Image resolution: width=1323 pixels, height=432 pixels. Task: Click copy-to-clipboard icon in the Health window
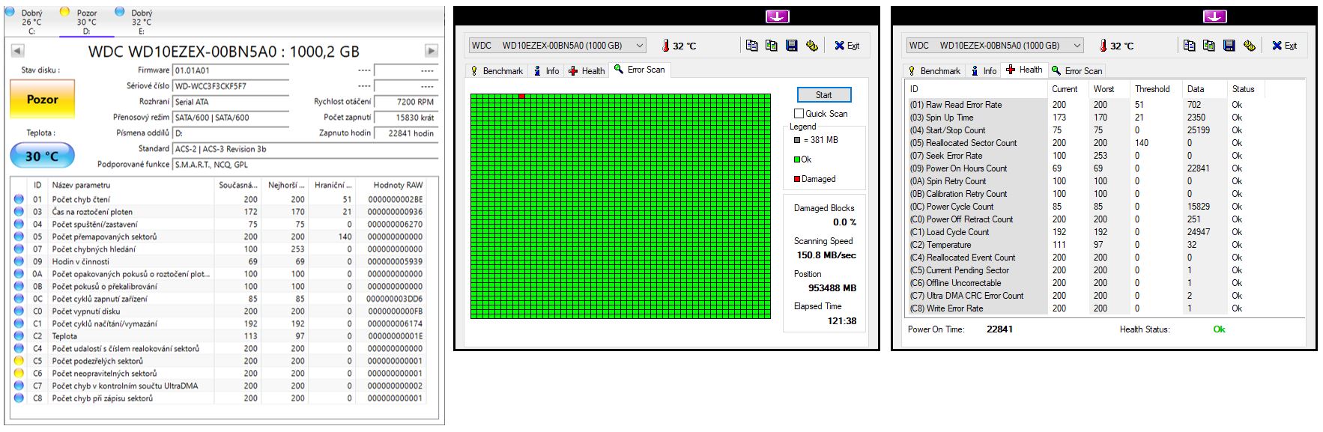[x=1189, y=46]
